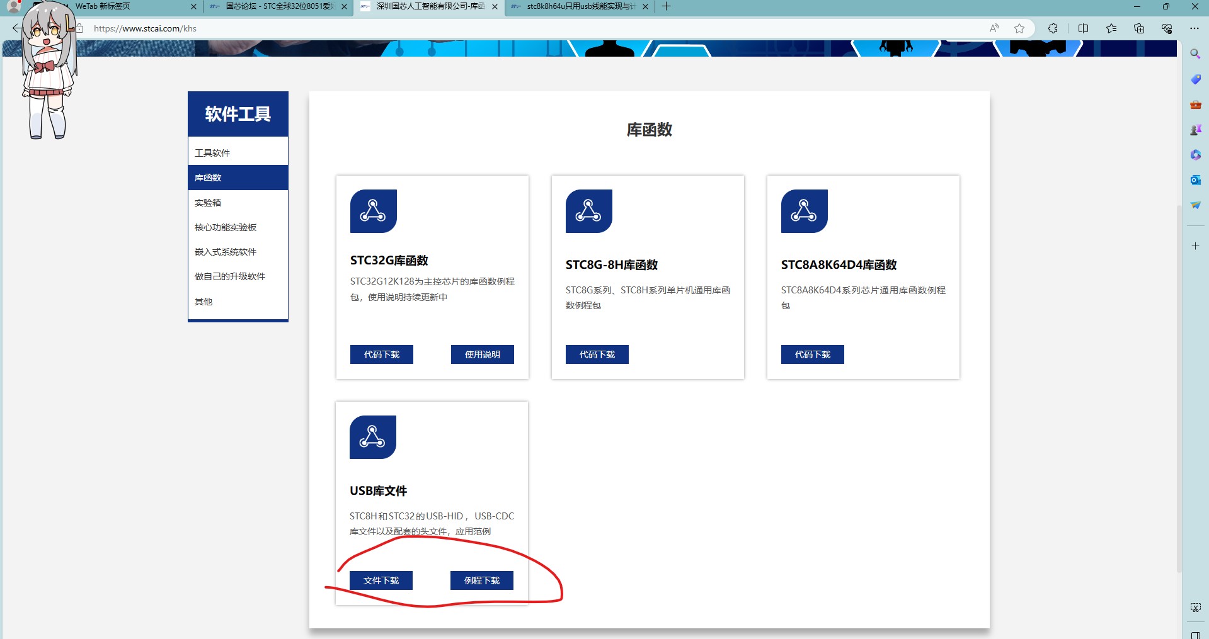The image size is (1209, 639).
Task: Click the STC32G库函数 card icon
Action: pos(374,211)
